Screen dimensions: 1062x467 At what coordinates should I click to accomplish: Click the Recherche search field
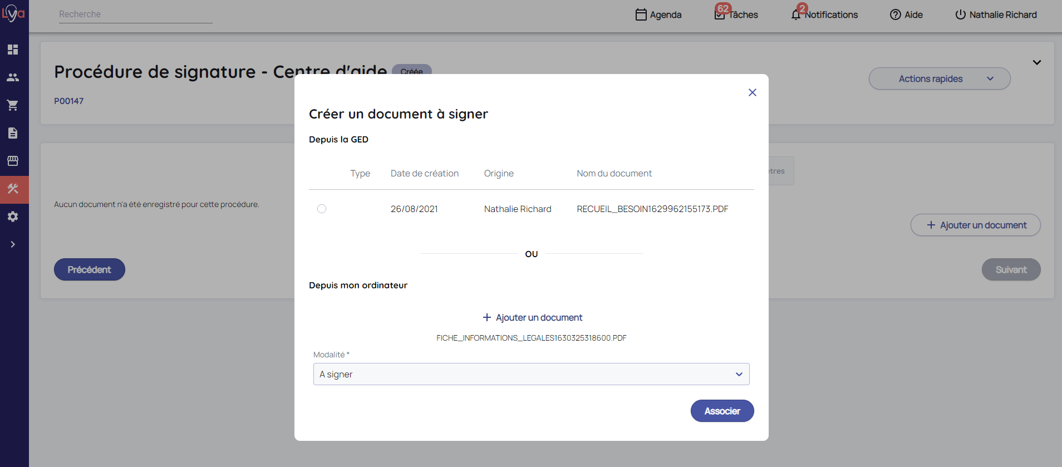point(135,14)
